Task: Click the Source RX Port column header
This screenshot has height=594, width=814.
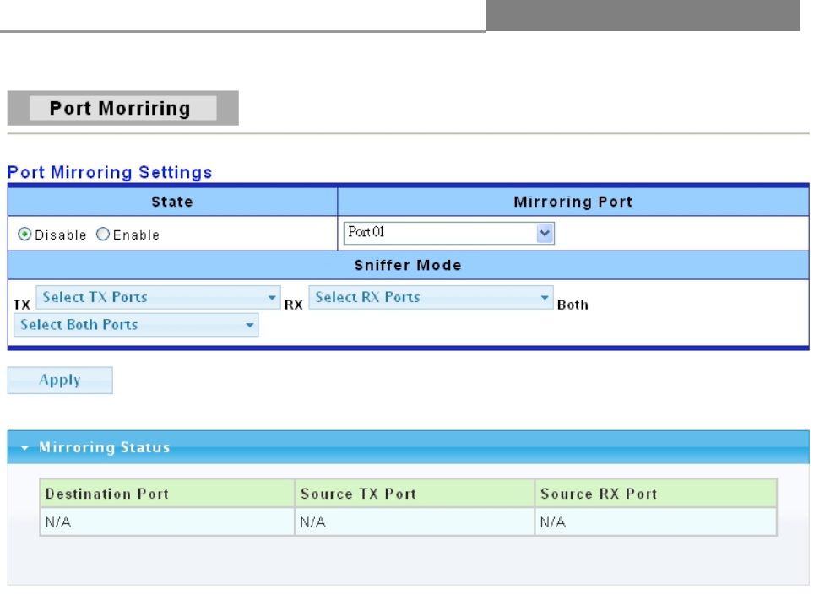Action: [x=655, y=494]
